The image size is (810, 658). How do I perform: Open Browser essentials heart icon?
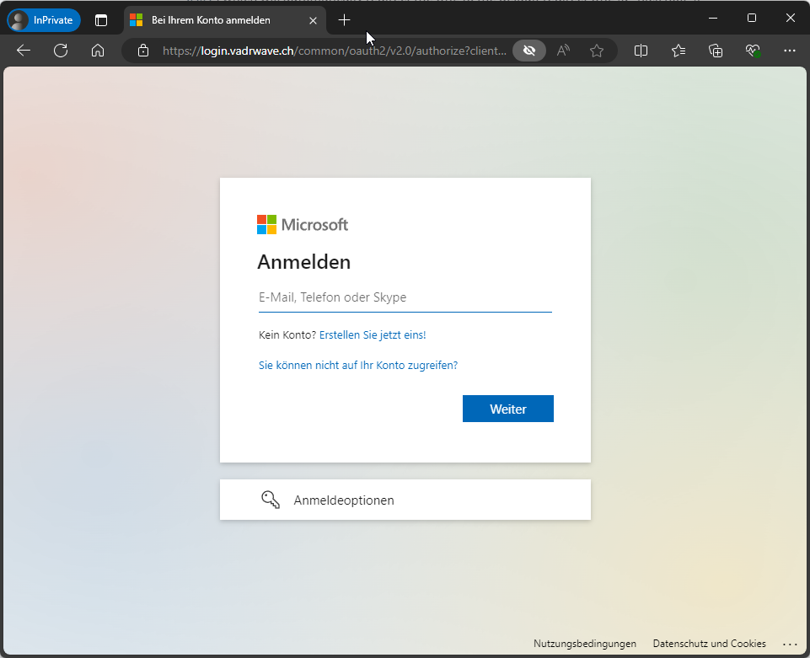[753, 51]
